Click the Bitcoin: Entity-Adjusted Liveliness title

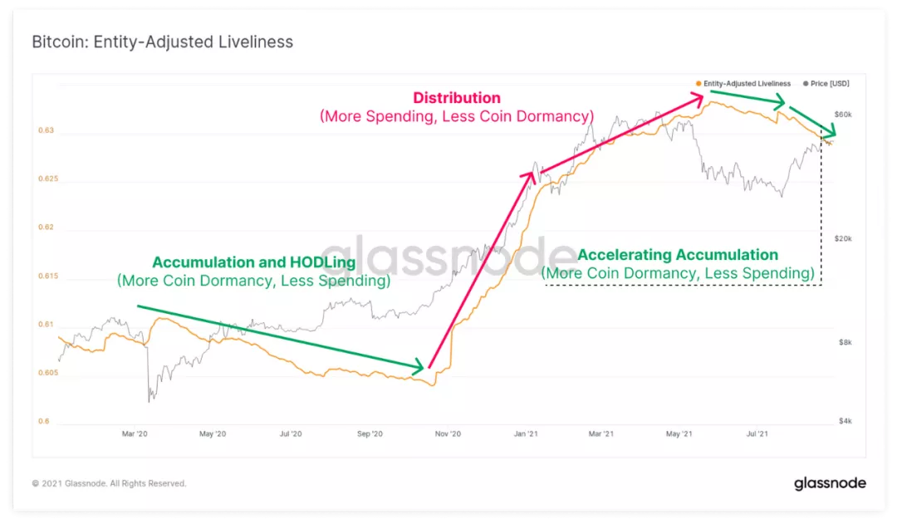coord(162,42)
